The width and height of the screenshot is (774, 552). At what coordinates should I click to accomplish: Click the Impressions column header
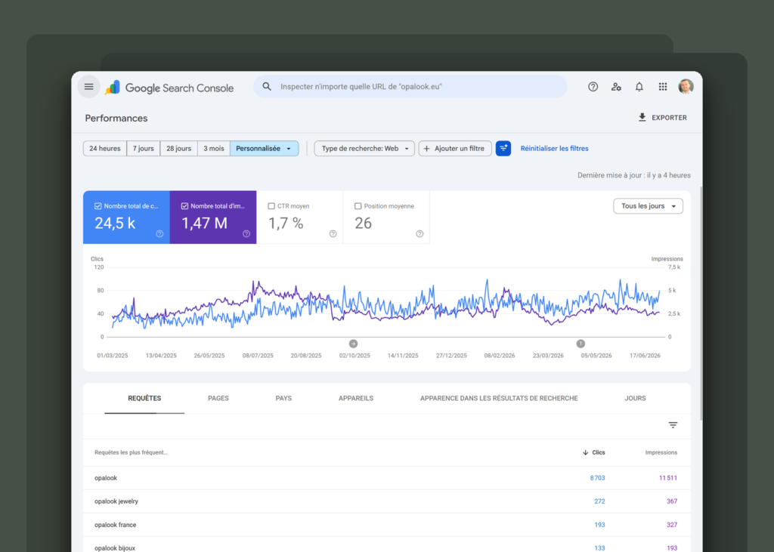(x=661, y=452)
